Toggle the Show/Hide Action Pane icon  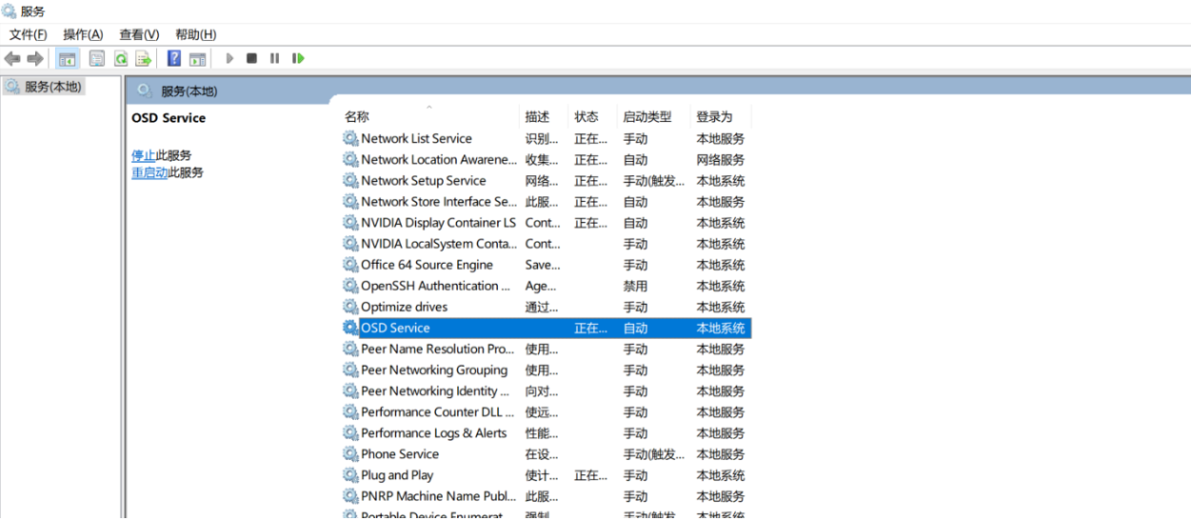(x=197, y=59)
